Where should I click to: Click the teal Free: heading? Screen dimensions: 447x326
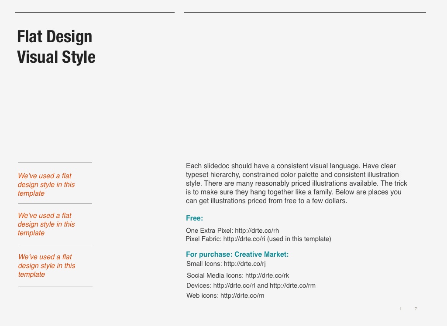194,218
